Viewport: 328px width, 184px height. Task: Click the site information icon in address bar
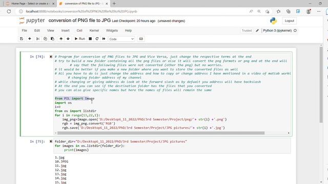pos(21,11)
